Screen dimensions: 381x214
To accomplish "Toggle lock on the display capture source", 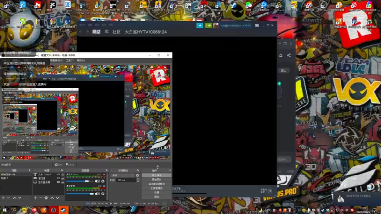I will click(62, 182).
